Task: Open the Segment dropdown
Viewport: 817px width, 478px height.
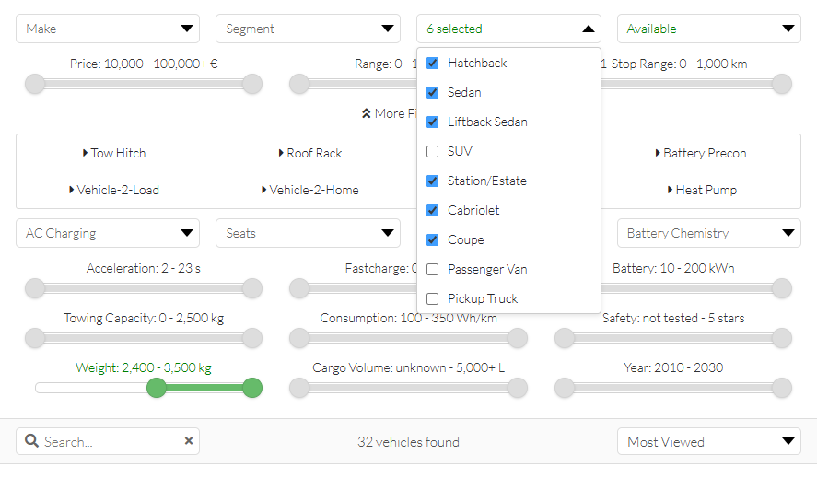Action: 308,29
